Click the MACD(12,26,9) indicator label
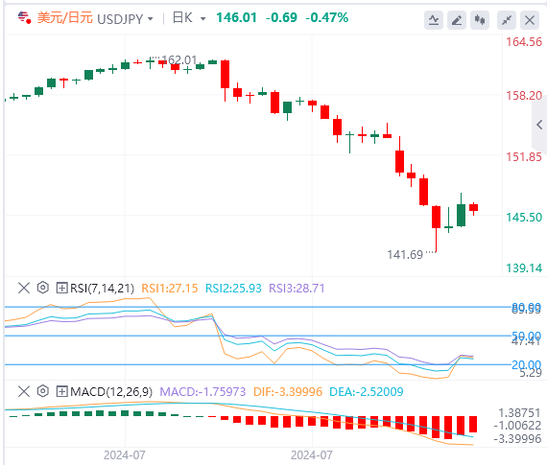547x465 pixels. coord(111,392)
